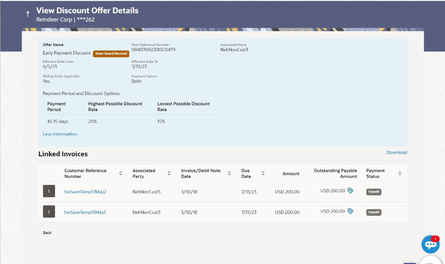Click the discount tag icon in InvSaveTemp15May1 row
The width and height of the screenshot is (445, 264).
click(x=350, y=211)
